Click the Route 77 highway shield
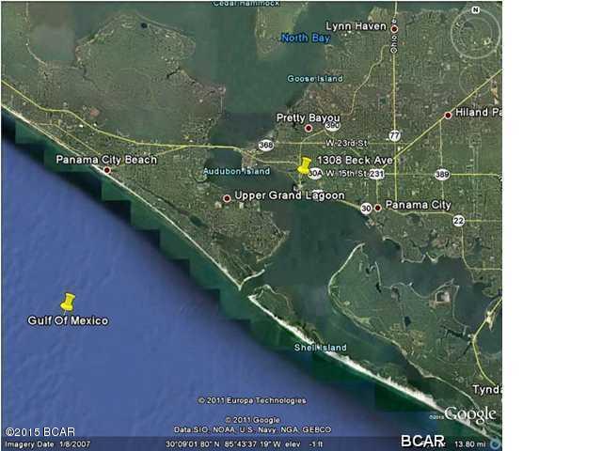Viewport: 602px width, 451px height. coord(395,135)
